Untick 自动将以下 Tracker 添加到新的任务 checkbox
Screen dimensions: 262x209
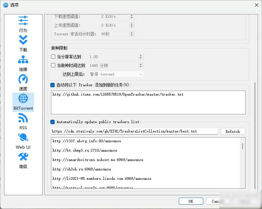(52, 85)
